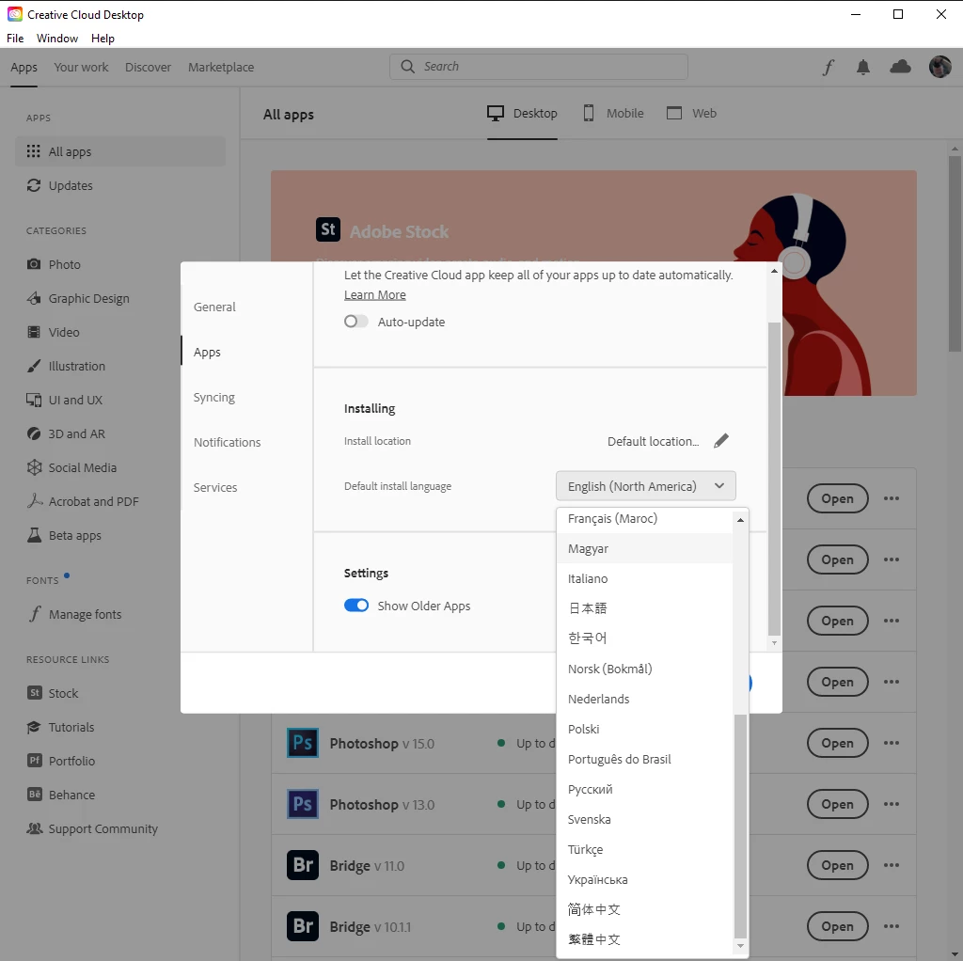Pick Türkçe language option
This screenshot has height=961, width=963.
[645, 849]
